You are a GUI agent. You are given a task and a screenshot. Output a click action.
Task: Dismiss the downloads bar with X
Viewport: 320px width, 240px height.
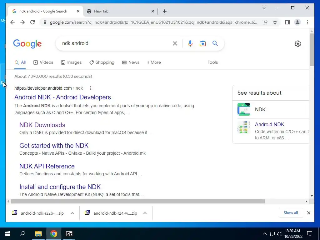(308, 213)
